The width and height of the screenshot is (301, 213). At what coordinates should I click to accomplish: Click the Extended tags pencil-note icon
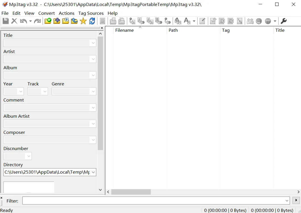click(202, 21)
